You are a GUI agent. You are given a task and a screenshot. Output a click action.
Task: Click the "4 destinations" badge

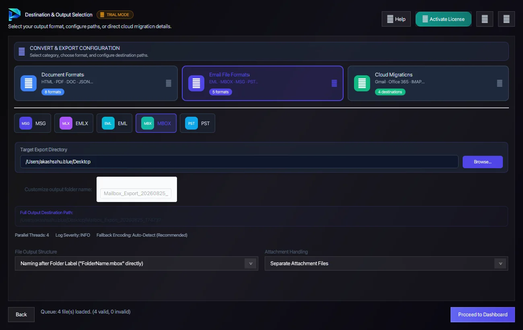pyautogui.click(x=390, y=92)
